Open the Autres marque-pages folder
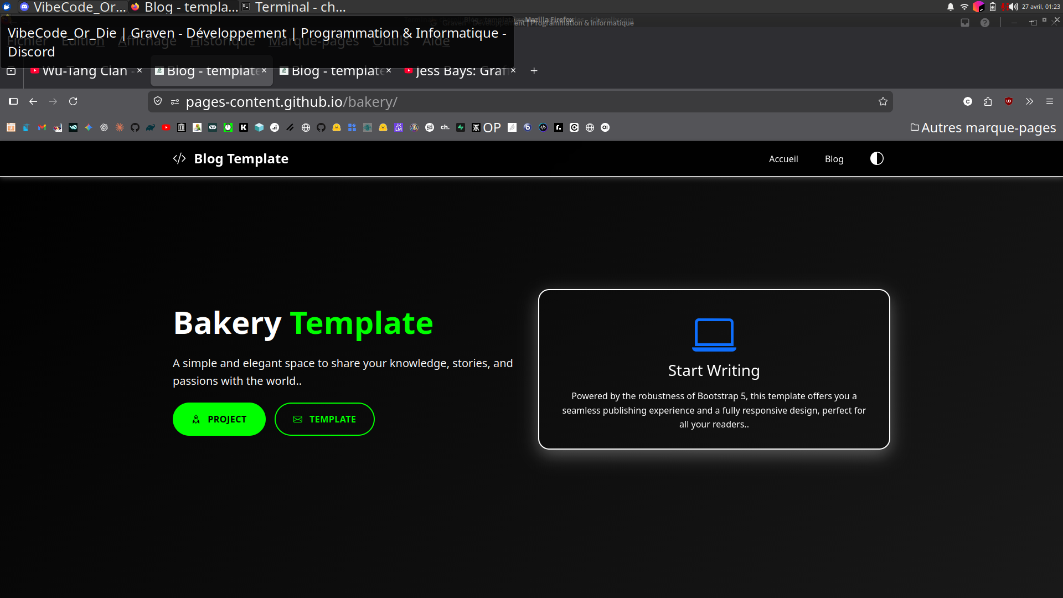Image resolution: width=1063 pixels, height=598 pixels. (x=983, y=127)
